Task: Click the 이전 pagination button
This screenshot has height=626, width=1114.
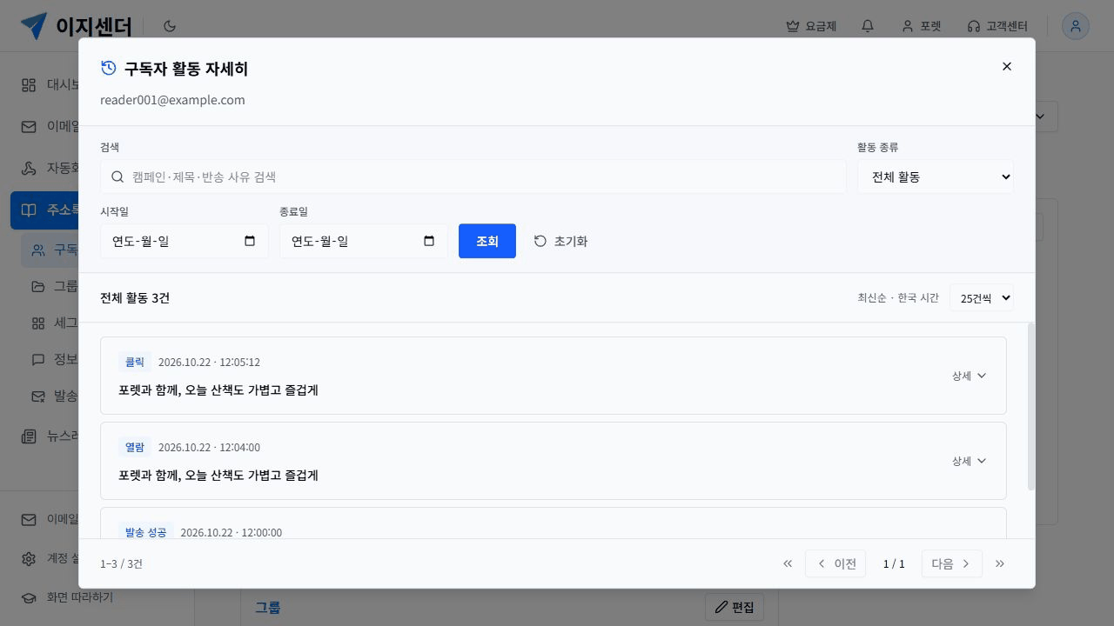Action: (835, 563)
